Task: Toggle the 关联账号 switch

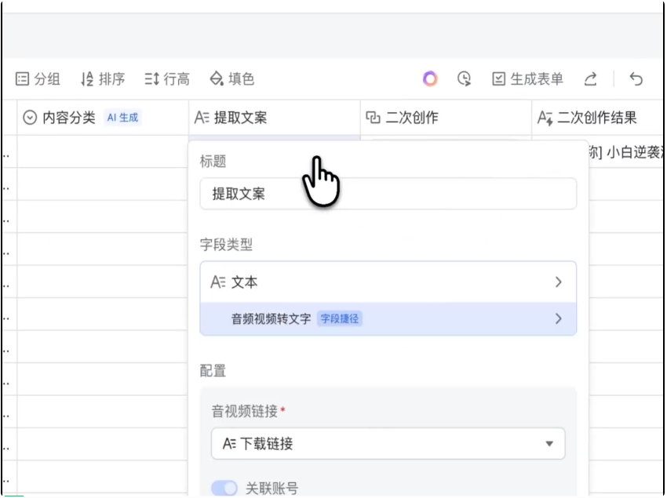Action: tap(224, 489)
